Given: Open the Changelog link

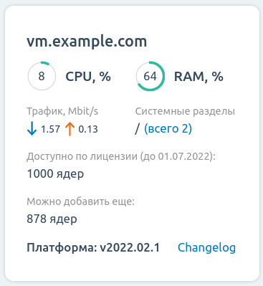Looking at the screenshot, I should 206,247.
